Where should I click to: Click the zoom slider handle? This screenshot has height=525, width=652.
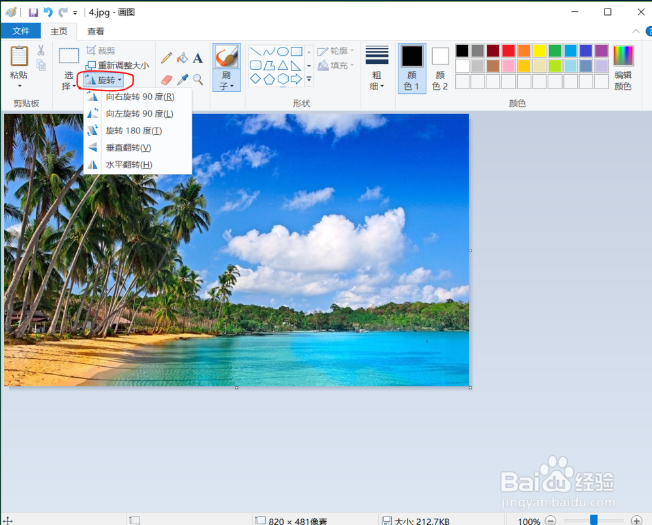pyautogui.click(x=594, y=520)
